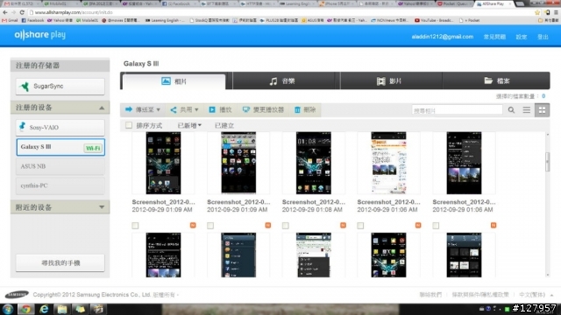Tick checkbox above rightmost second-row thumbnail
561x315 pixels.
(x=436, y=226)
